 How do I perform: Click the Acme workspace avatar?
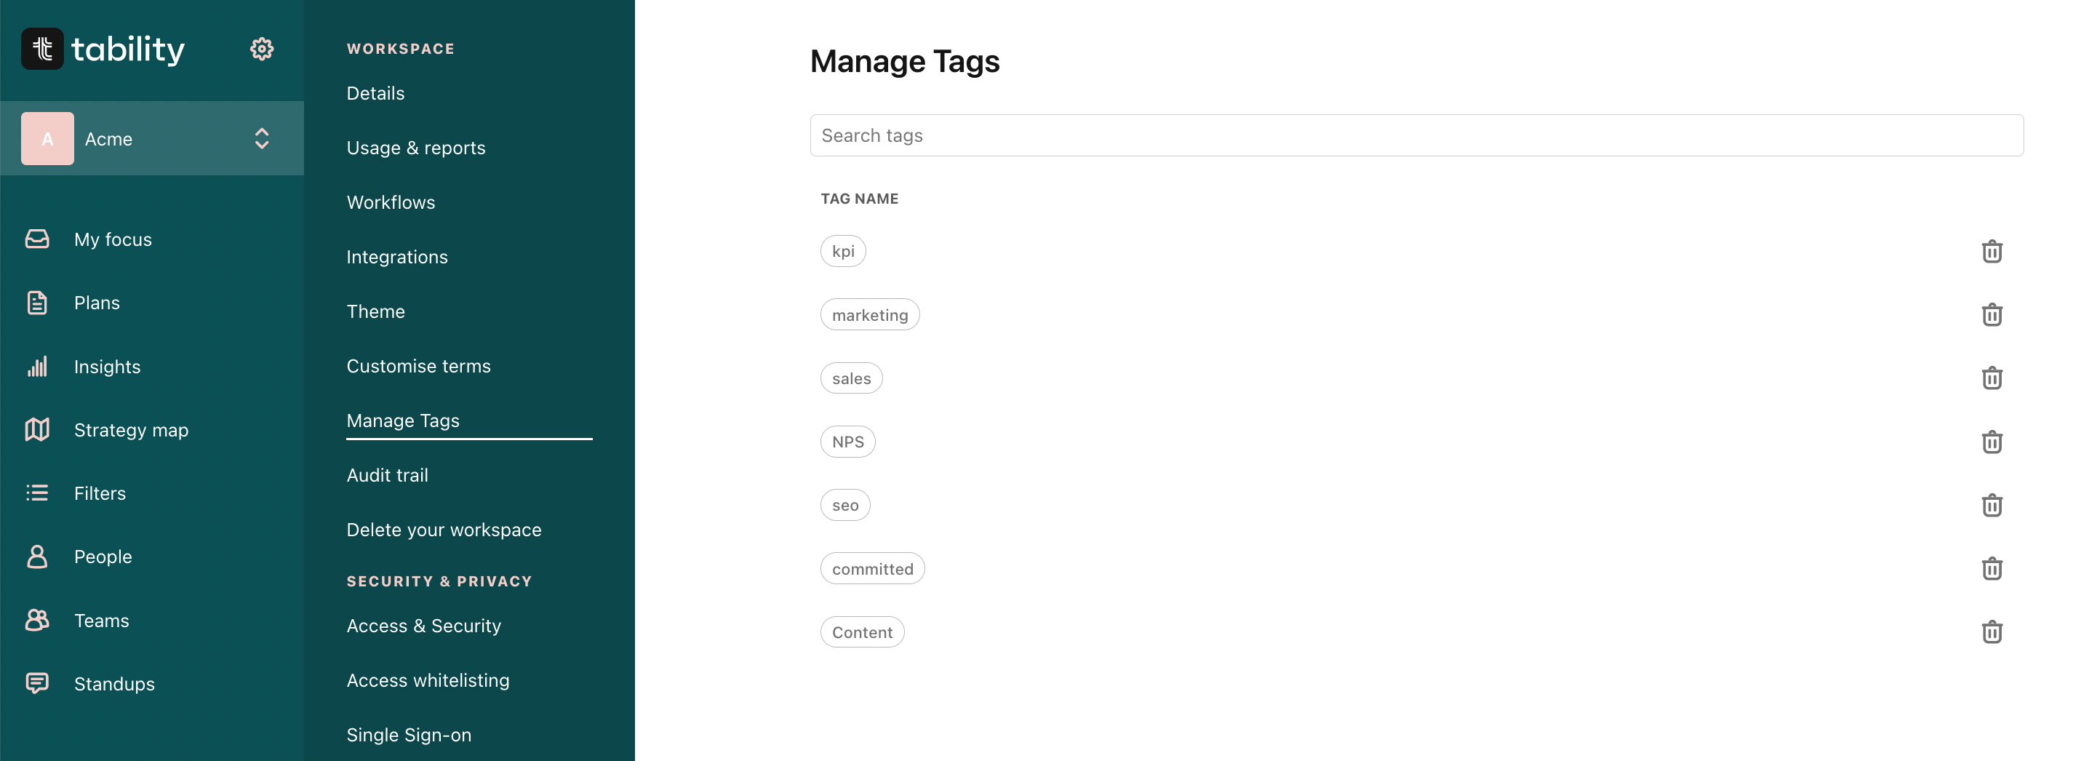47,138
